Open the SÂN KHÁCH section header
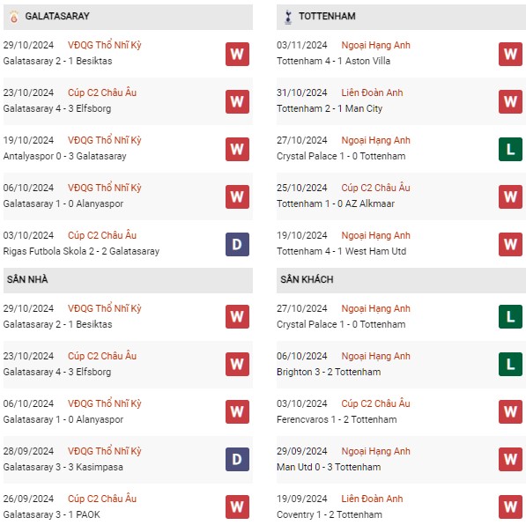526x525 pixels. pos(401,280)
